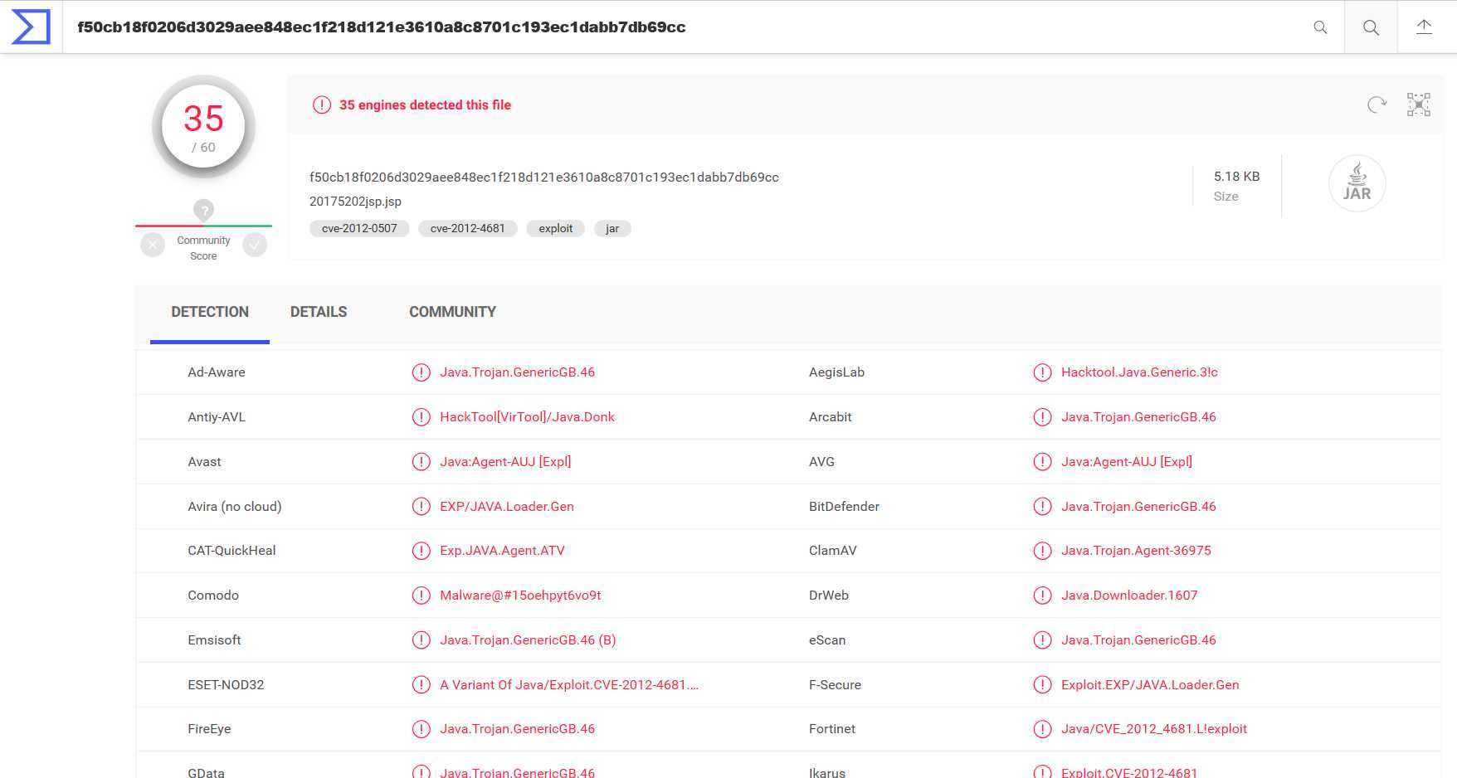Click HackTool[VirTool]/Java.Donk result
The width and height of the screenshot is (1457, 778).
pos(527,417)
